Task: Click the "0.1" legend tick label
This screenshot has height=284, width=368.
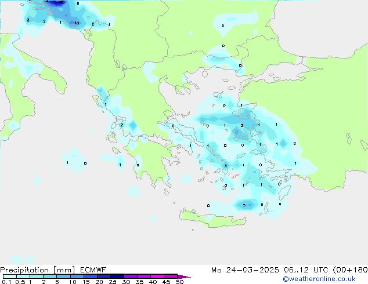Action: (6, 282)
